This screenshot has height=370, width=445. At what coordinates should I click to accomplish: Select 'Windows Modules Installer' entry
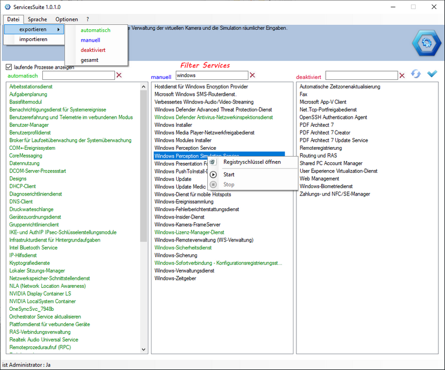183,140
